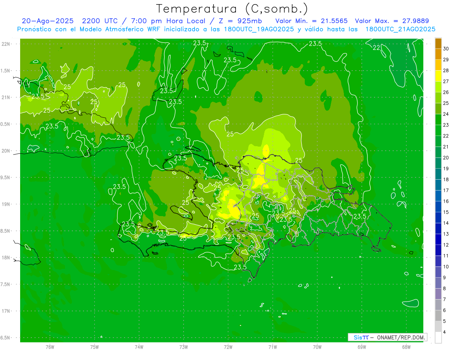This screenshot has height=352, width=456.
Task: Click the '72W' longitude axis label
Action: click(x=228, y=347)
